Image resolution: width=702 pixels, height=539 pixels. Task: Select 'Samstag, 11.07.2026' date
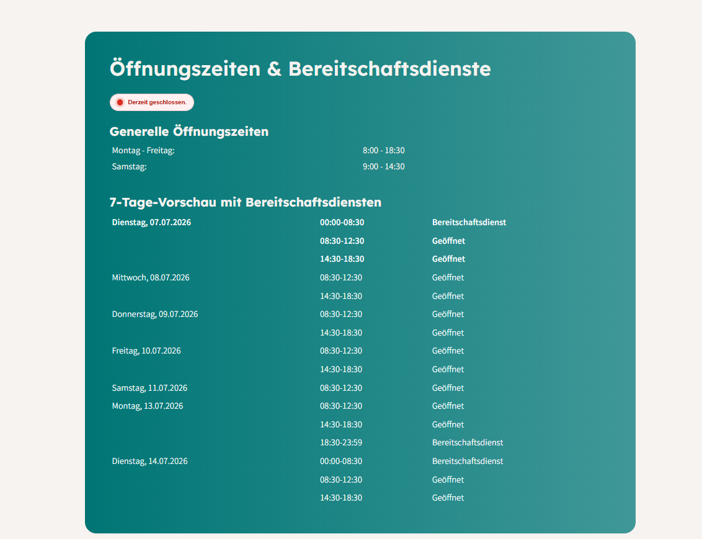tap(149, 388)
